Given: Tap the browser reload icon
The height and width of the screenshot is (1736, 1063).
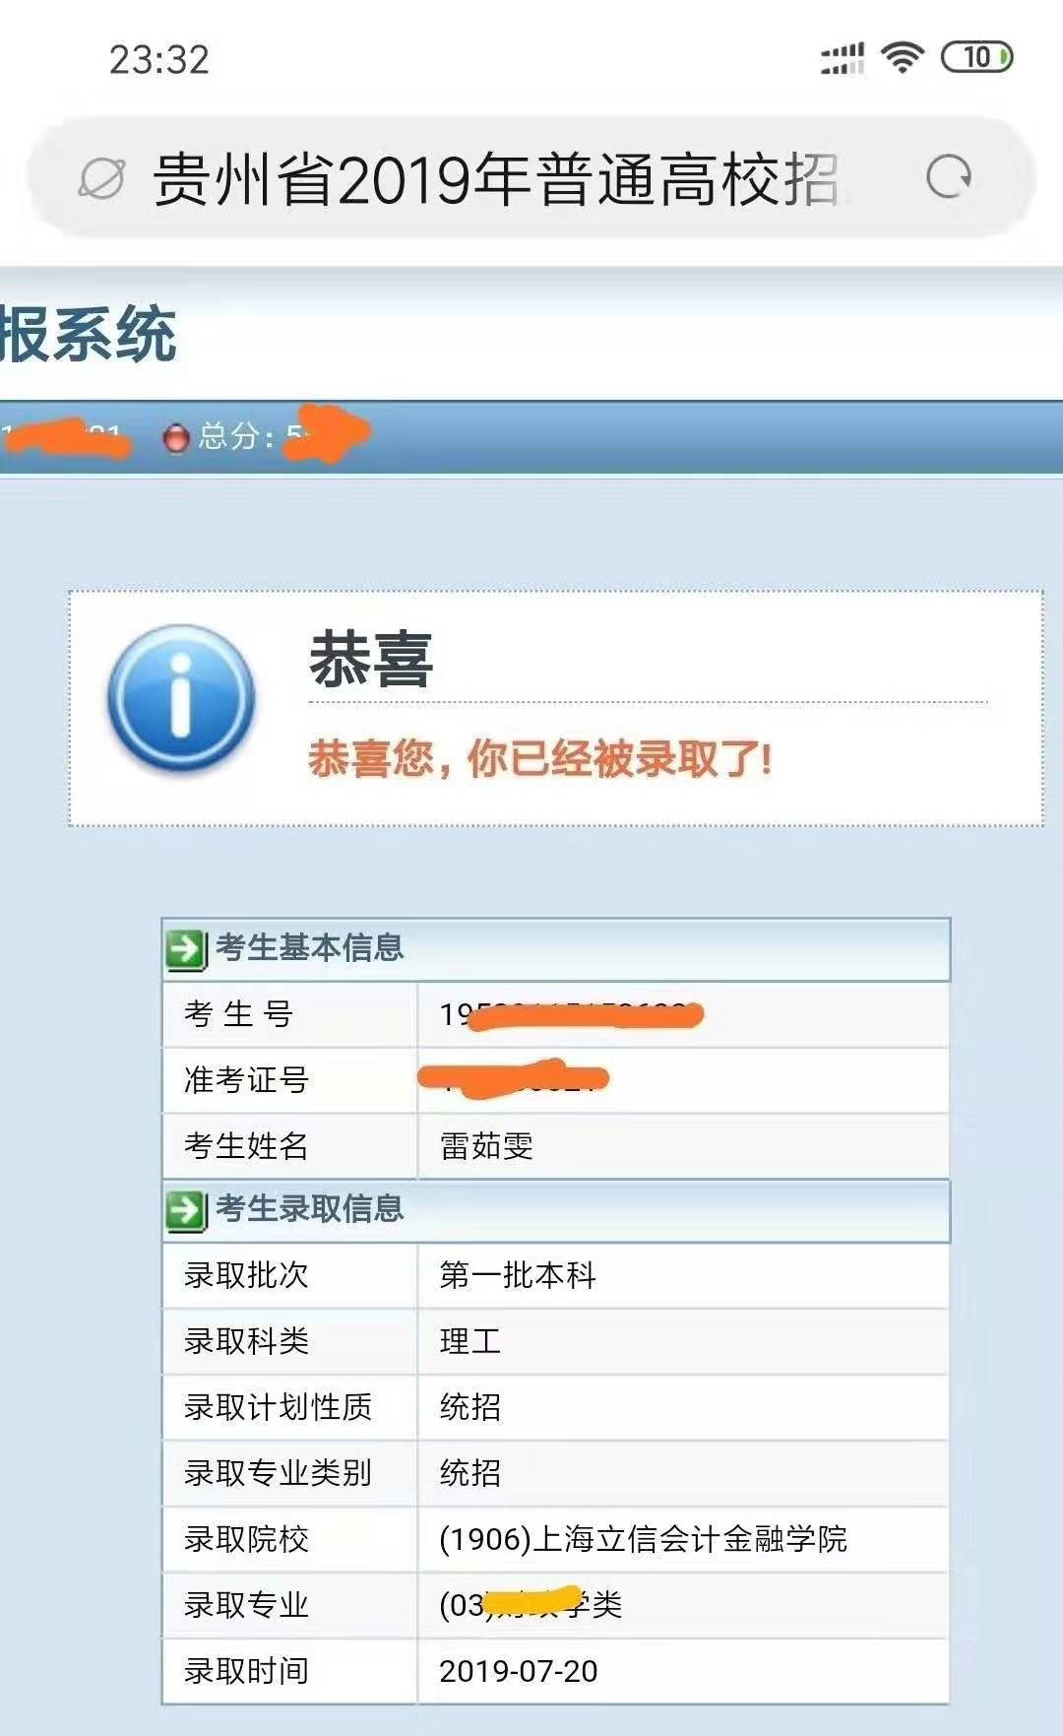Looking at the screenshot, I should tap(949, 177).
